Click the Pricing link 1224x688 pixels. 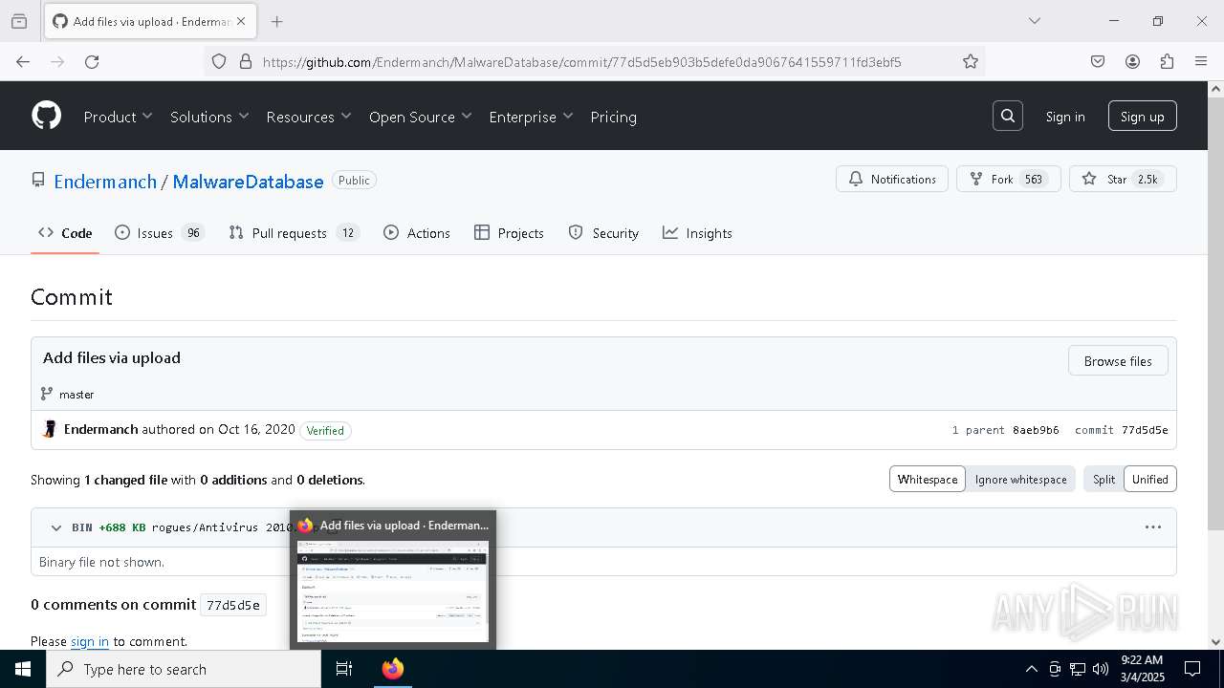[x=614, y=117]
